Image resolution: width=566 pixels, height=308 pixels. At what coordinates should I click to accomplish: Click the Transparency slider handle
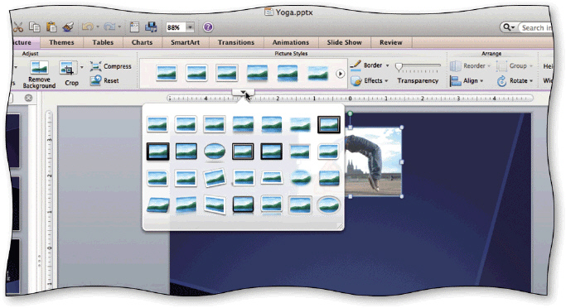tap(399, 67)
